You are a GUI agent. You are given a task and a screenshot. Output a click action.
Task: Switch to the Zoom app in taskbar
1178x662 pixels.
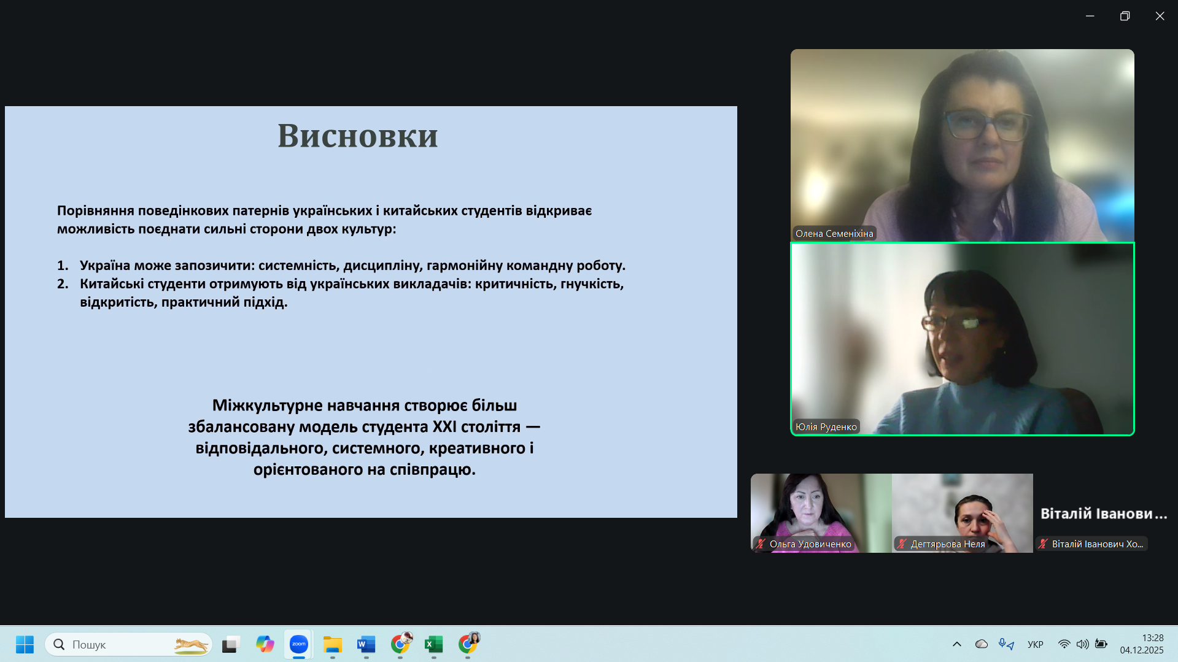tap(299, 644)
